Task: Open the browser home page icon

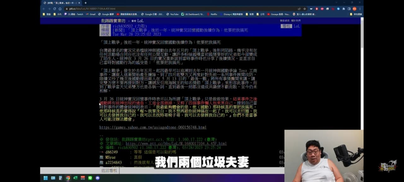Action: 60,9
